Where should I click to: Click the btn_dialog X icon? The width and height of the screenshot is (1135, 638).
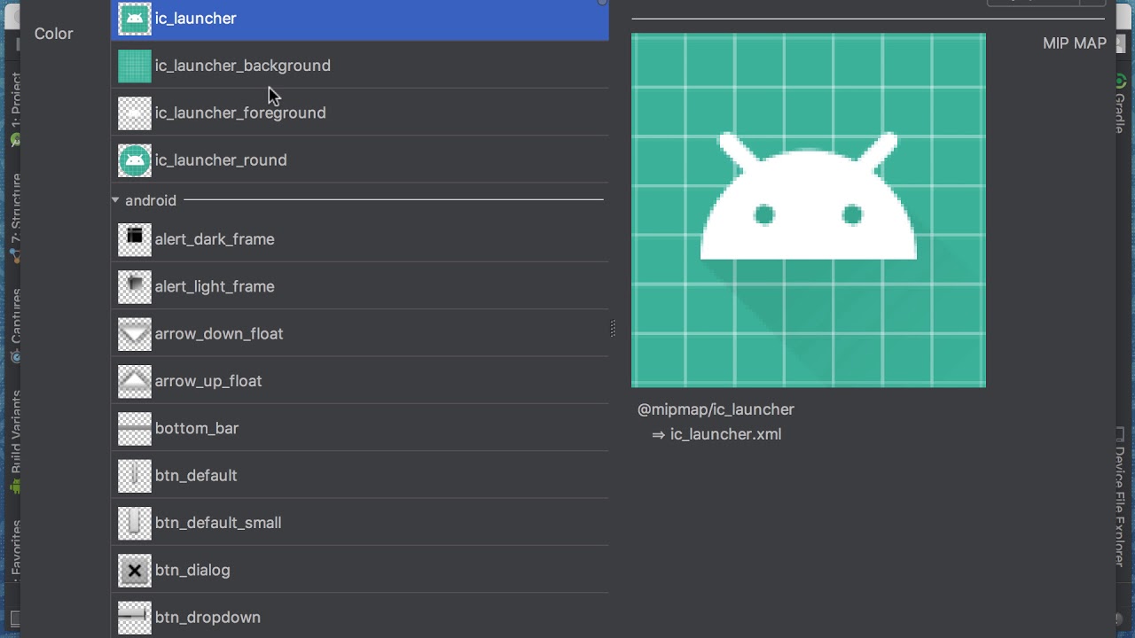pos(135,571)
